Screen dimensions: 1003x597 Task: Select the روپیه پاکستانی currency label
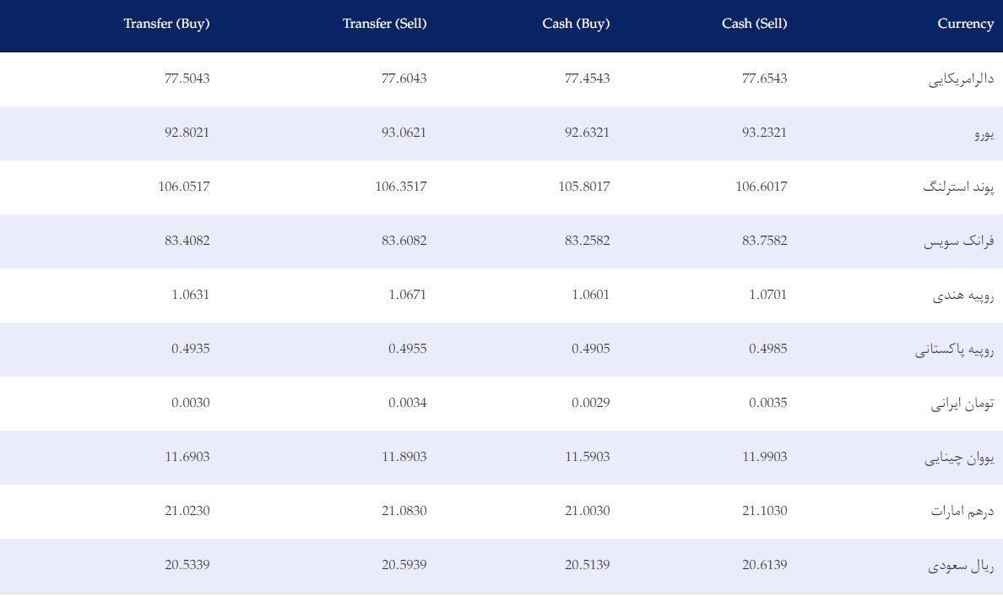pyautogui.click(x=954, y=350)
